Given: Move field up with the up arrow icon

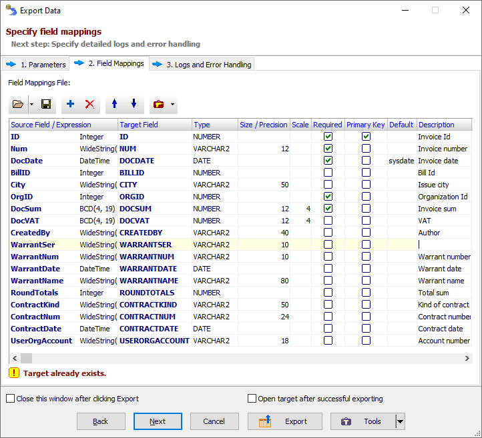Looking at the screenshot, I should pyautogui.click(x=114, y=105).
